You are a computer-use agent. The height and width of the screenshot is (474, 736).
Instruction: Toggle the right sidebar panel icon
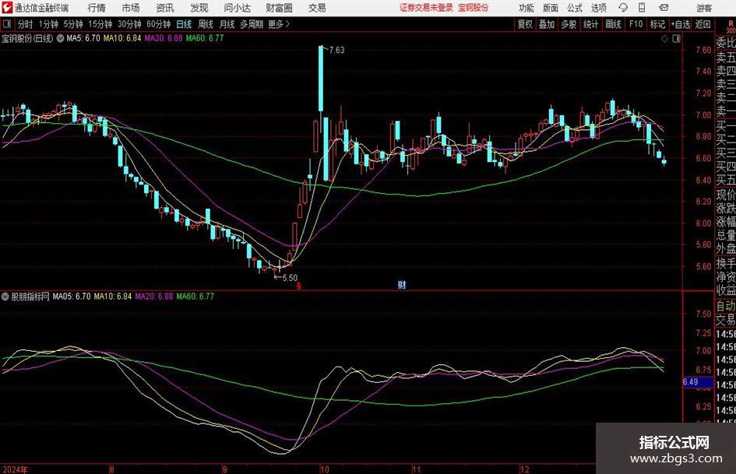coord(676,39)
